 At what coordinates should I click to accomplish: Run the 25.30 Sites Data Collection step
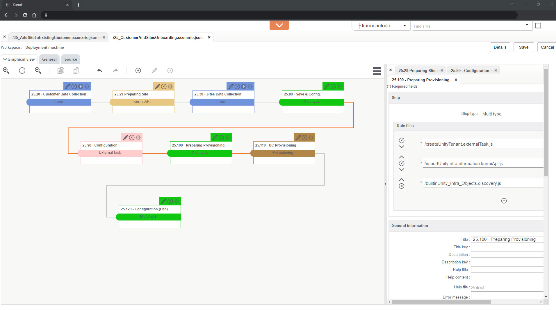tap(244, 86)
